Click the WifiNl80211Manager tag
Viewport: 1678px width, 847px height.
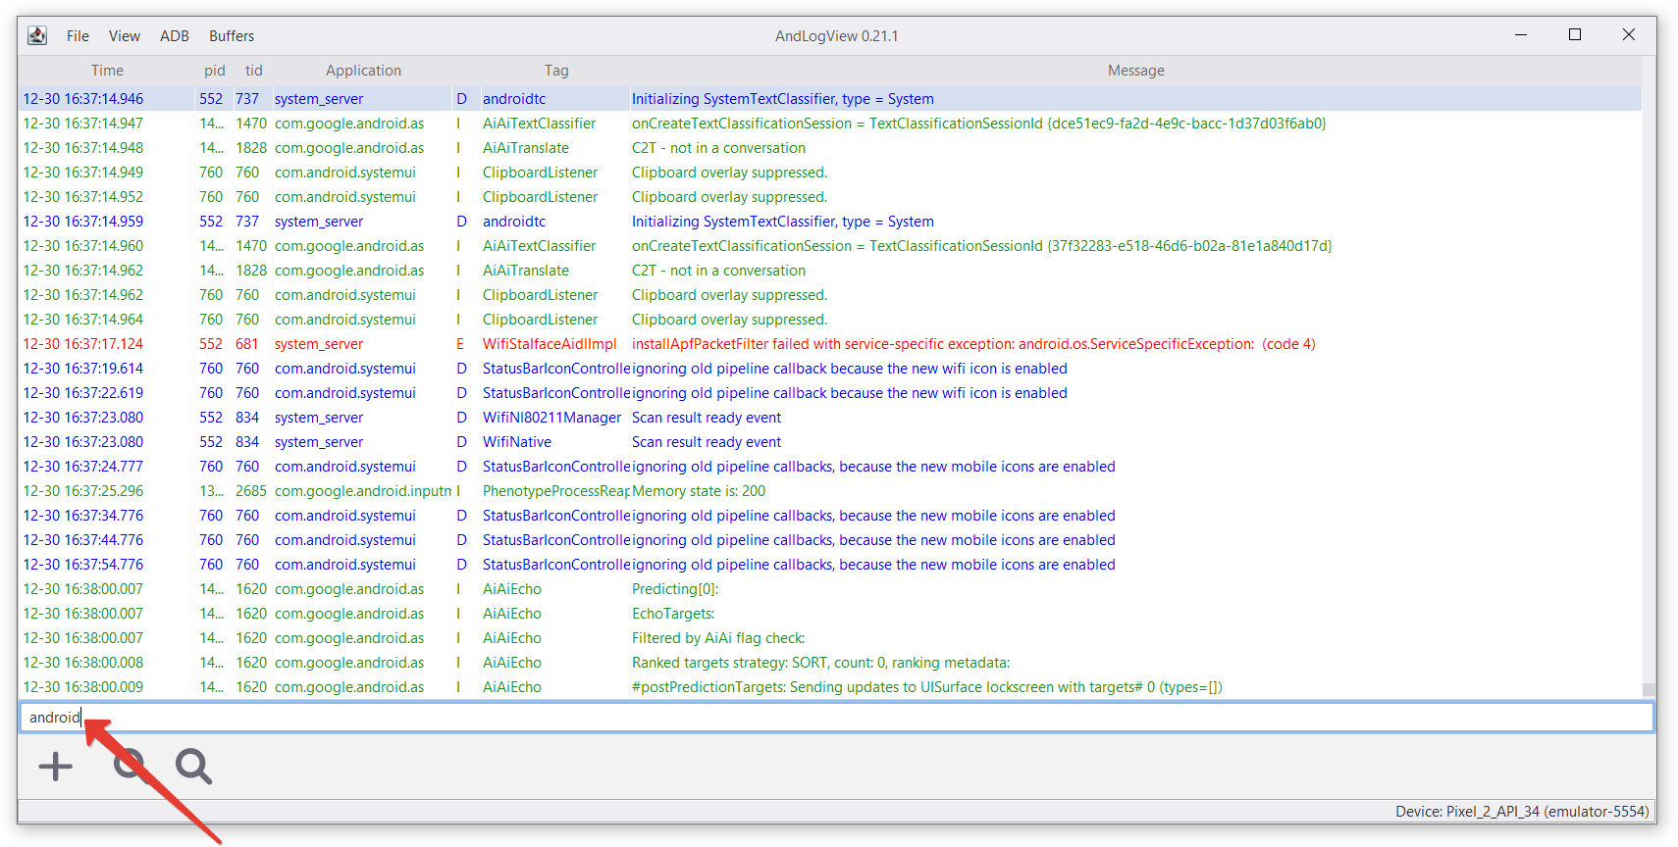coord(551,418)
